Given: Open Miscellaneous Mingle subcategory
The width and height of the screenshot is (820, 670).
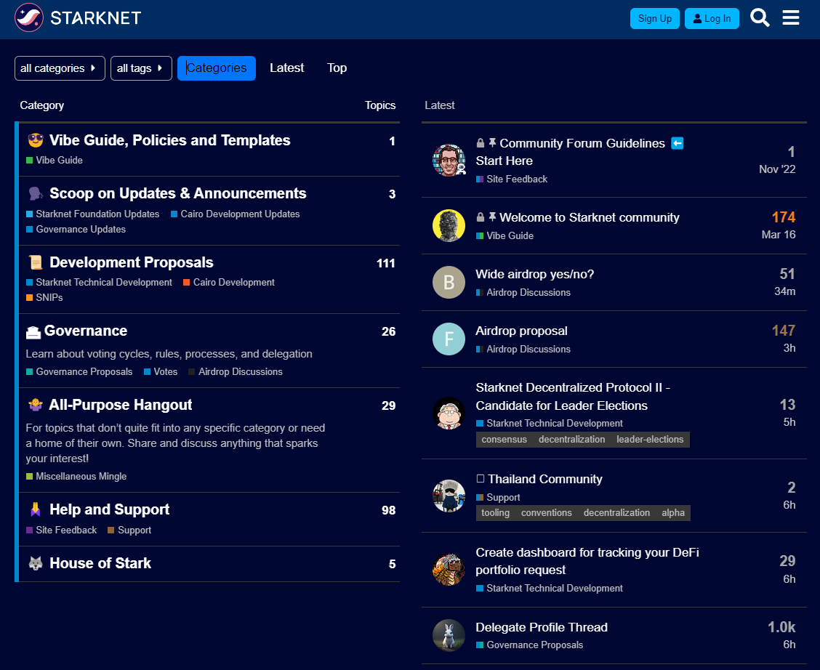Looking at the screenshot, I should pos(76,476).
